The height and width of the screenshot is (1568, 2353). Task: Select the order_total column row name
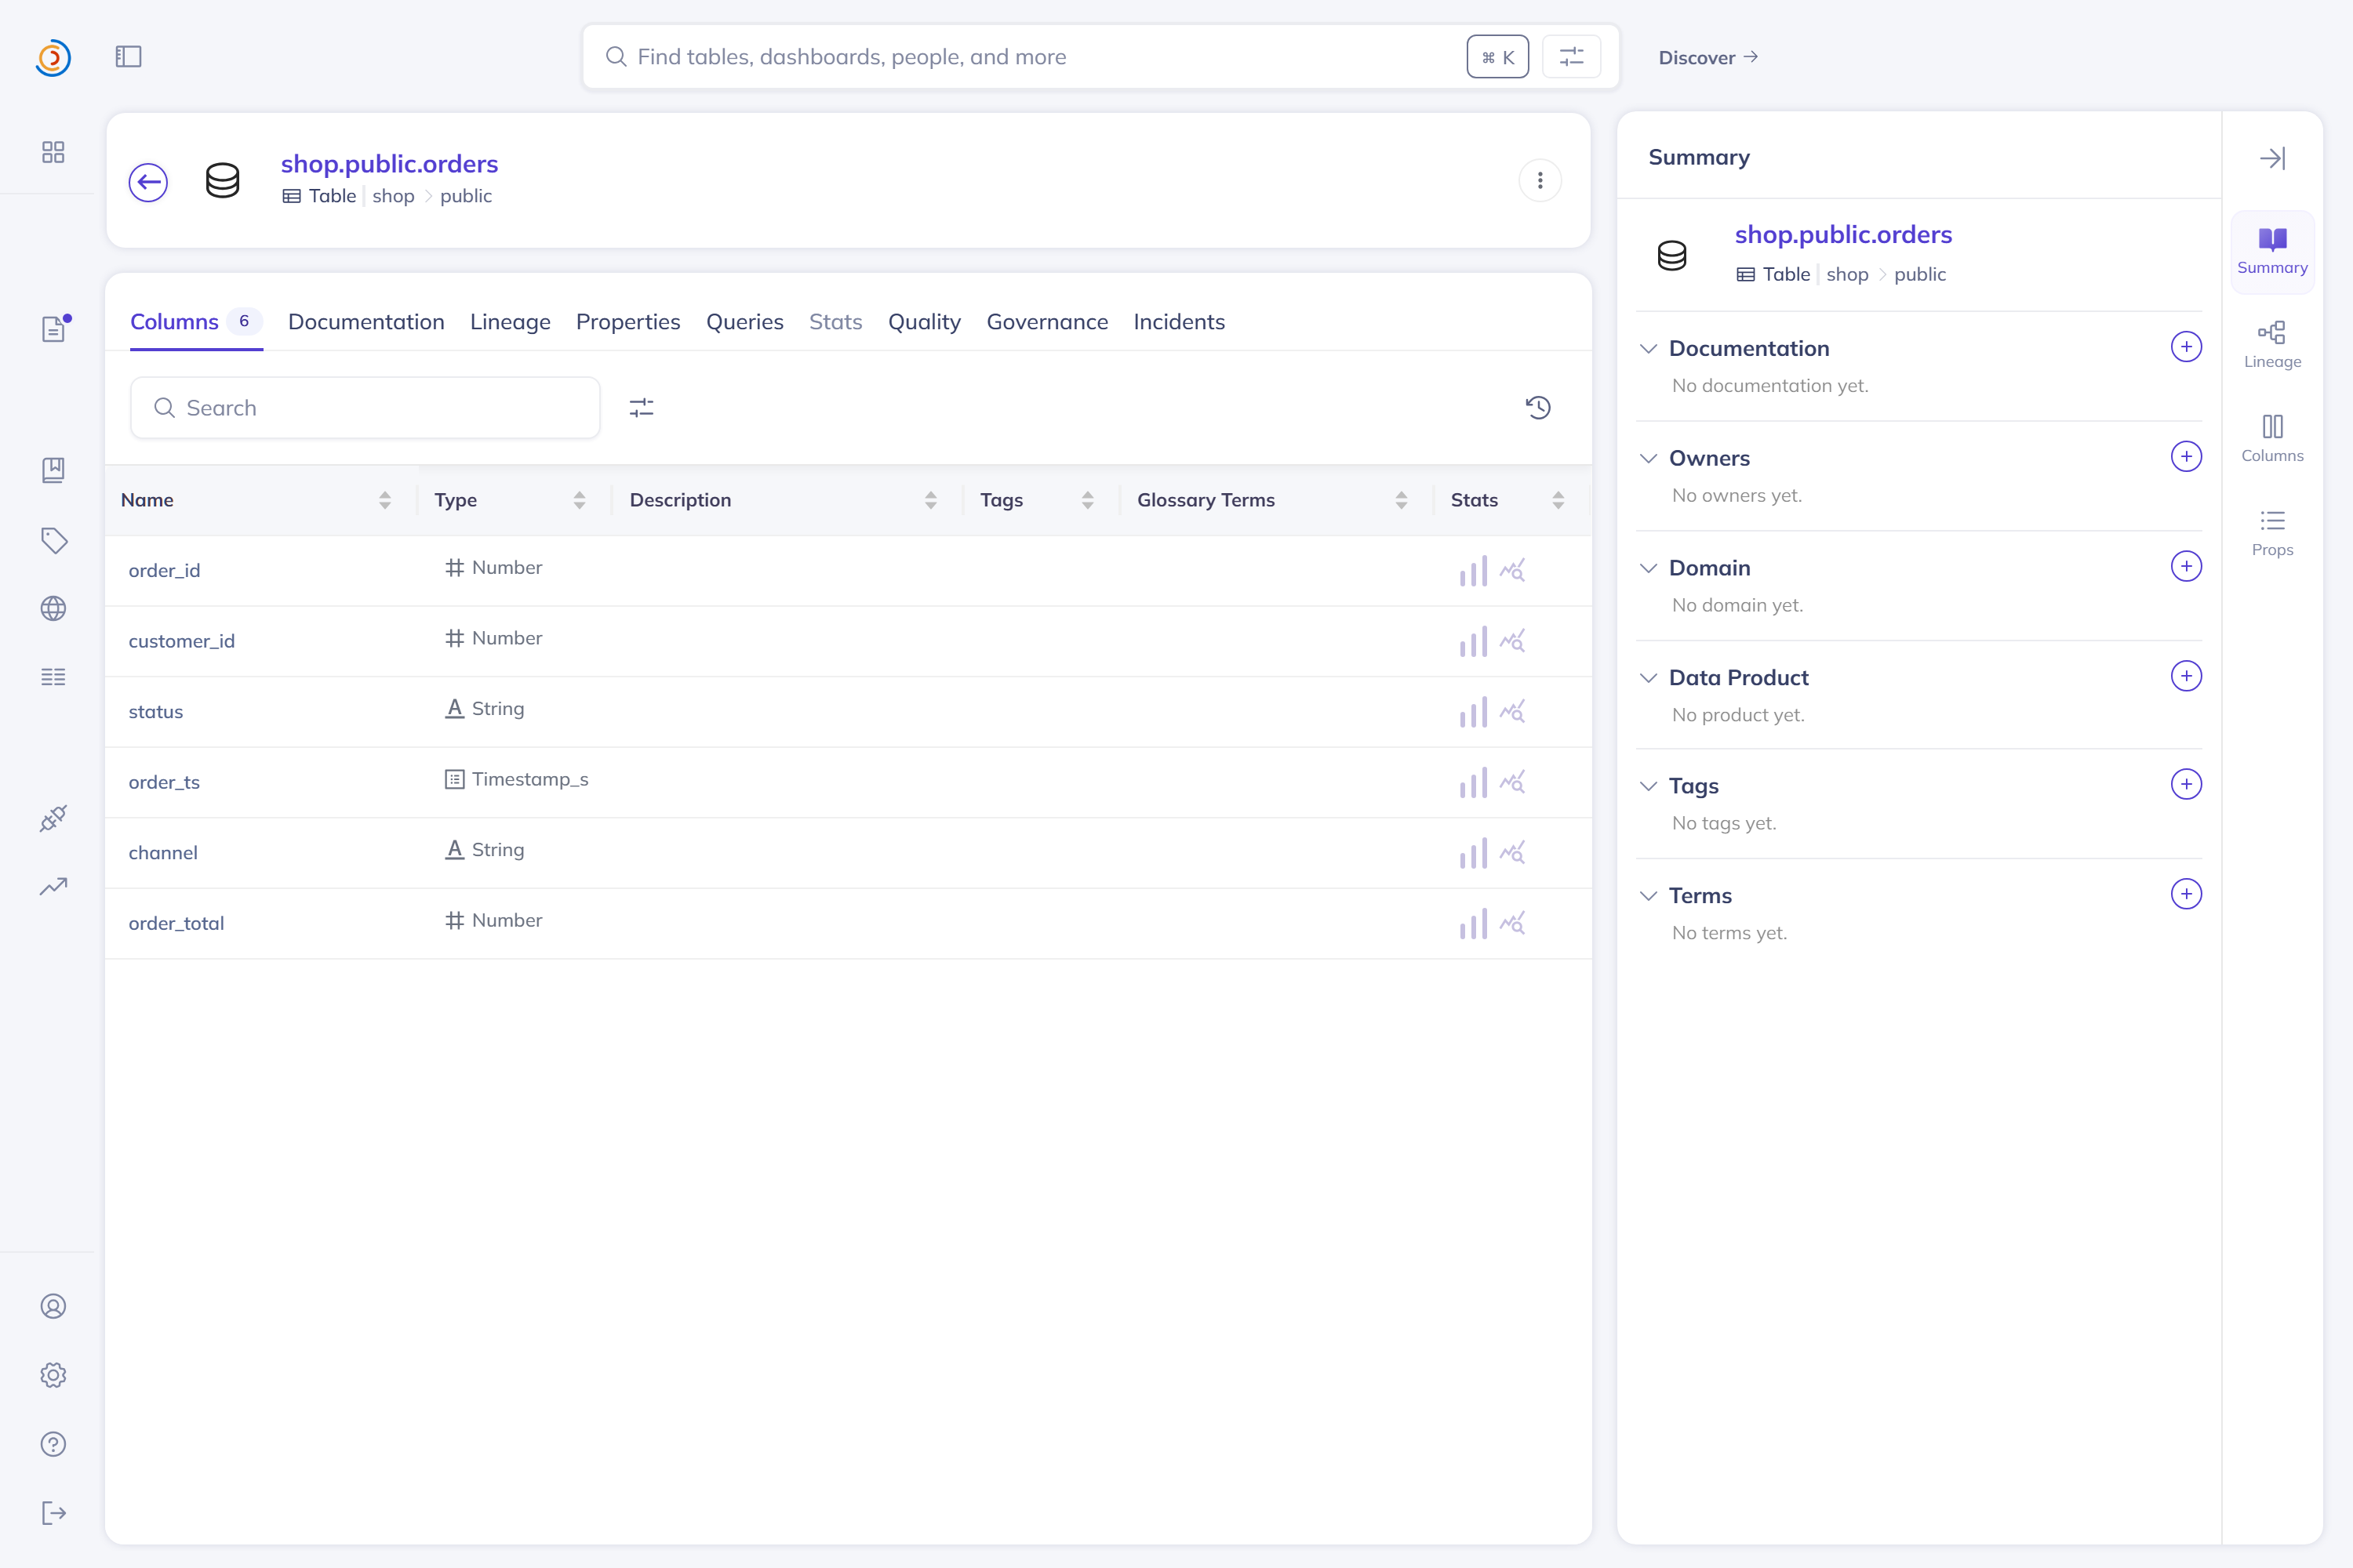pyautogui.click(x=176, y=923)
